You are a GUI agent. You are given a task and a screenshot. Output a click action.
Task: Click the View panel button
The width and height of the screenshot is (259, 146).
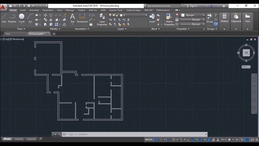(247, 18)
